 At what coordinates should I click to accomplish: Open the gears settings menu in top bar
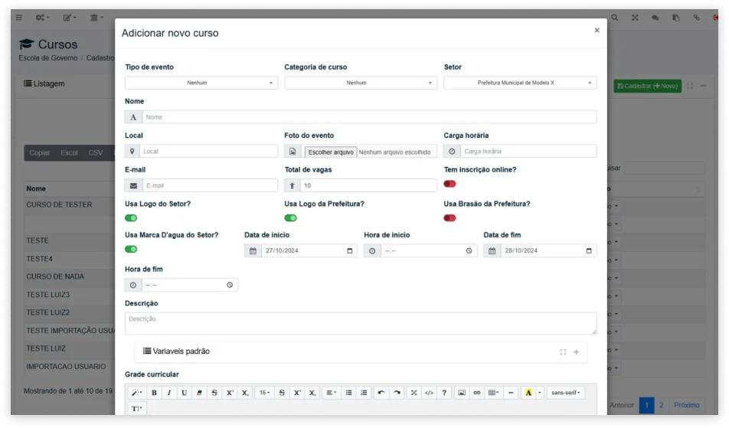(x=42, y=18)
